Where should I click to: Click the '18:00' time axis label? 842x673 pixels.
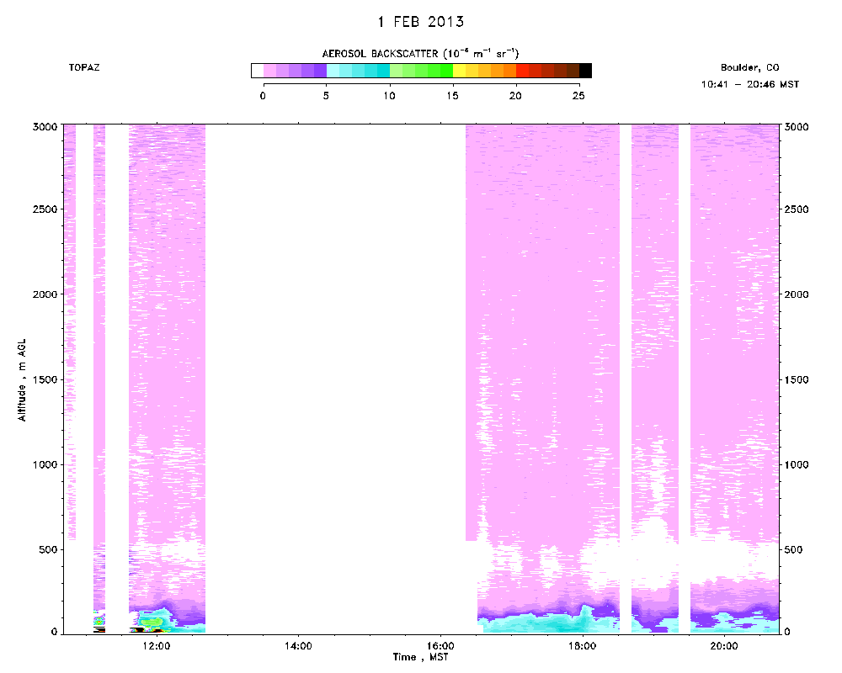coord(582,645)
